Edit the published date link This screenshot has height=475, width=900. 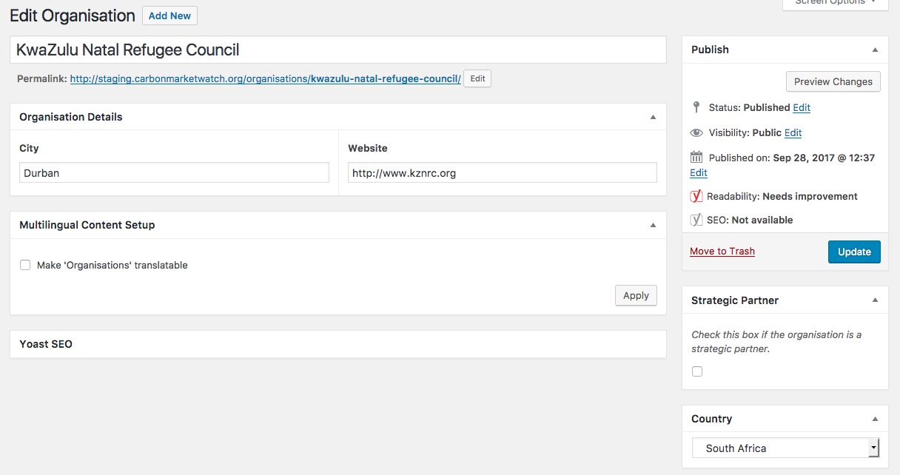tap(699, 172)
